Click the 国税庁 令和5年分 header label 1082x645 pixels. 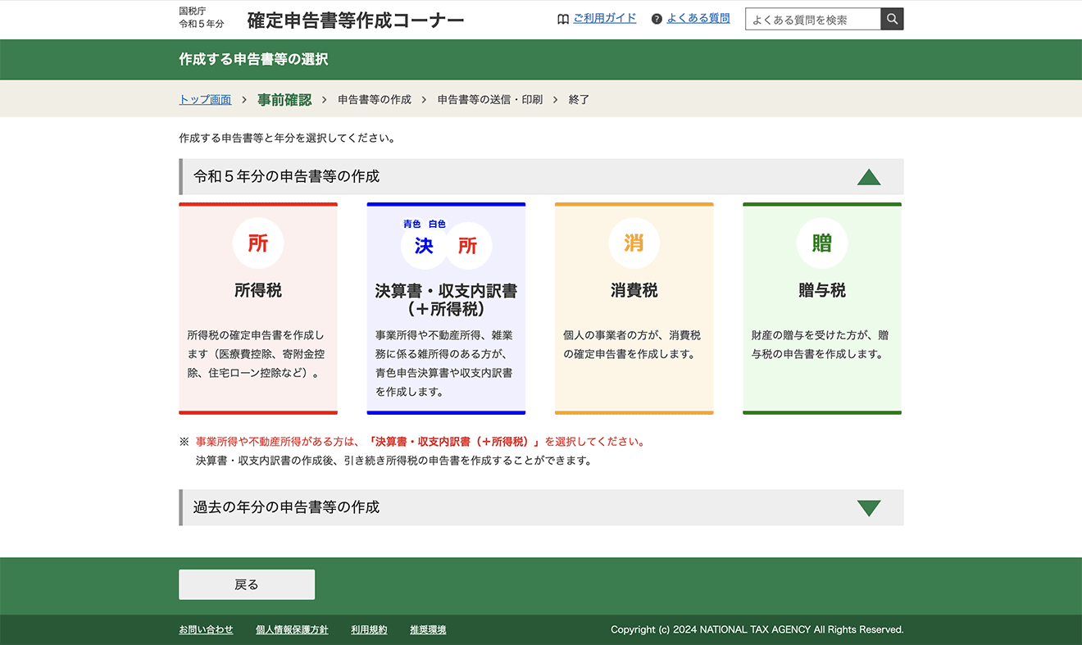click(202, 17)
